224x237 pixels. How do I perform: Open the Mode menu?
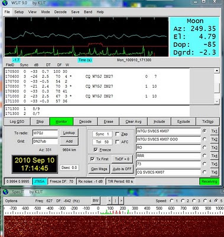click(x=46, y=12)
